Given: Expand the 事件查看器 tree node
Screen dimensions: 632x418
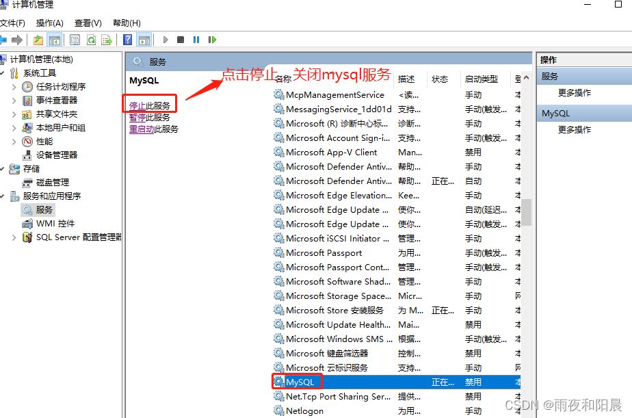Looking at the screenshot, I should point(14,101).
